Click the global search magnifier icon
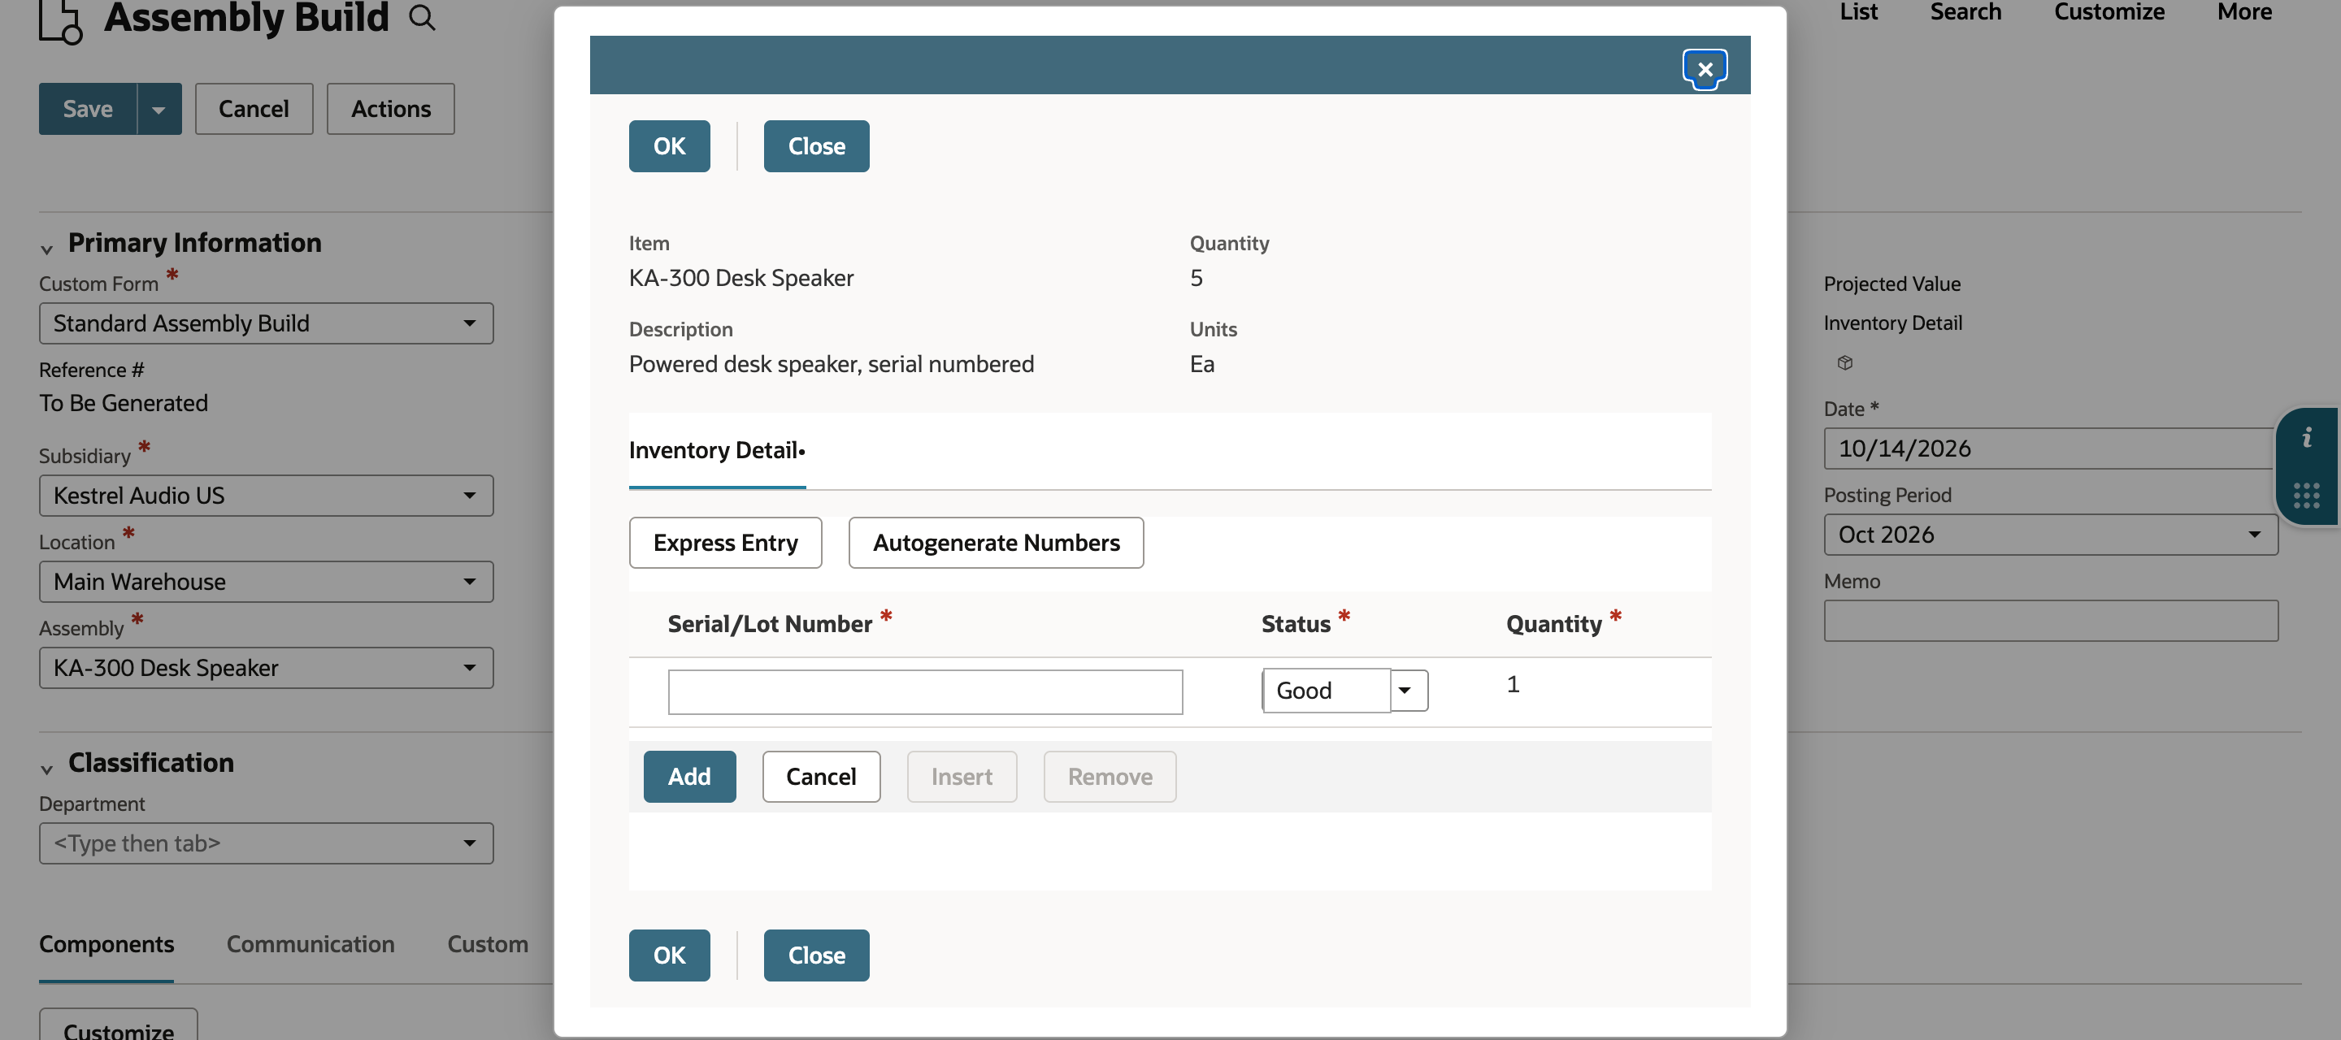 tap(422, 17)
